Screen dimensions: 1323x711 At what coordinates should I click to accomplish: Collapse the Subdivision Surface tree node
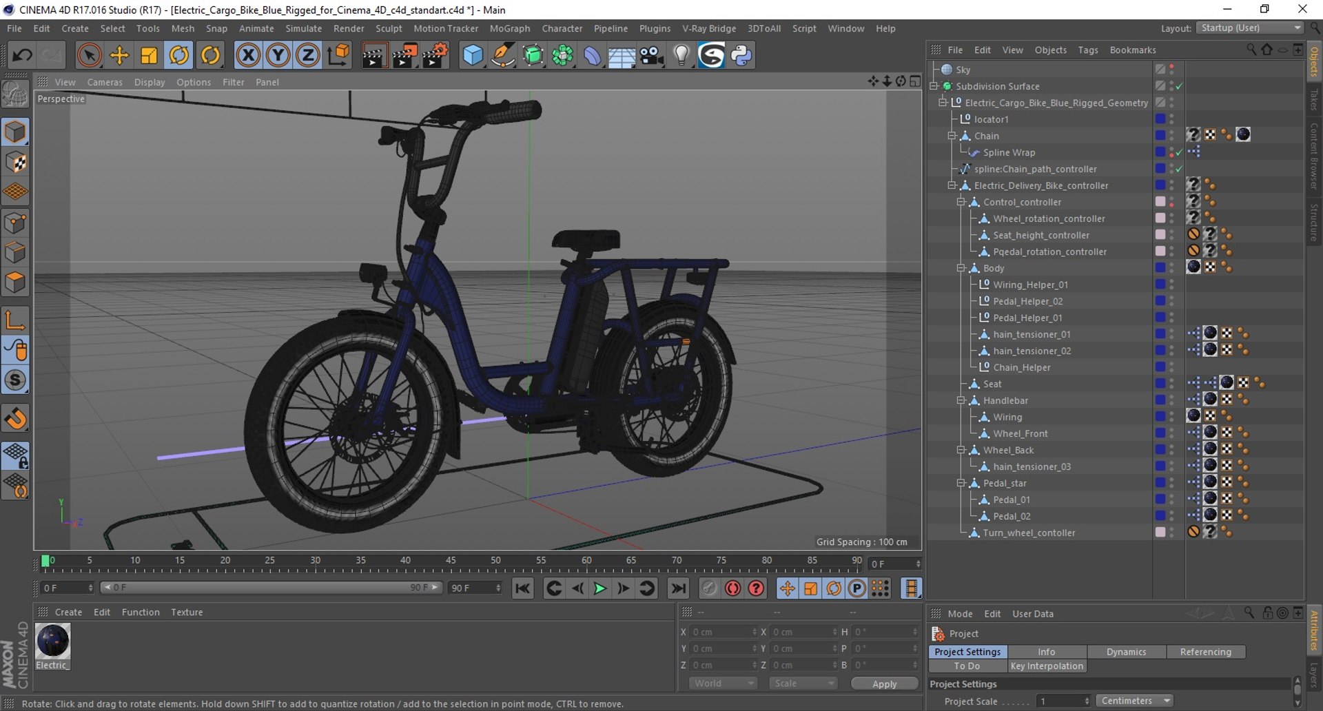934,86
